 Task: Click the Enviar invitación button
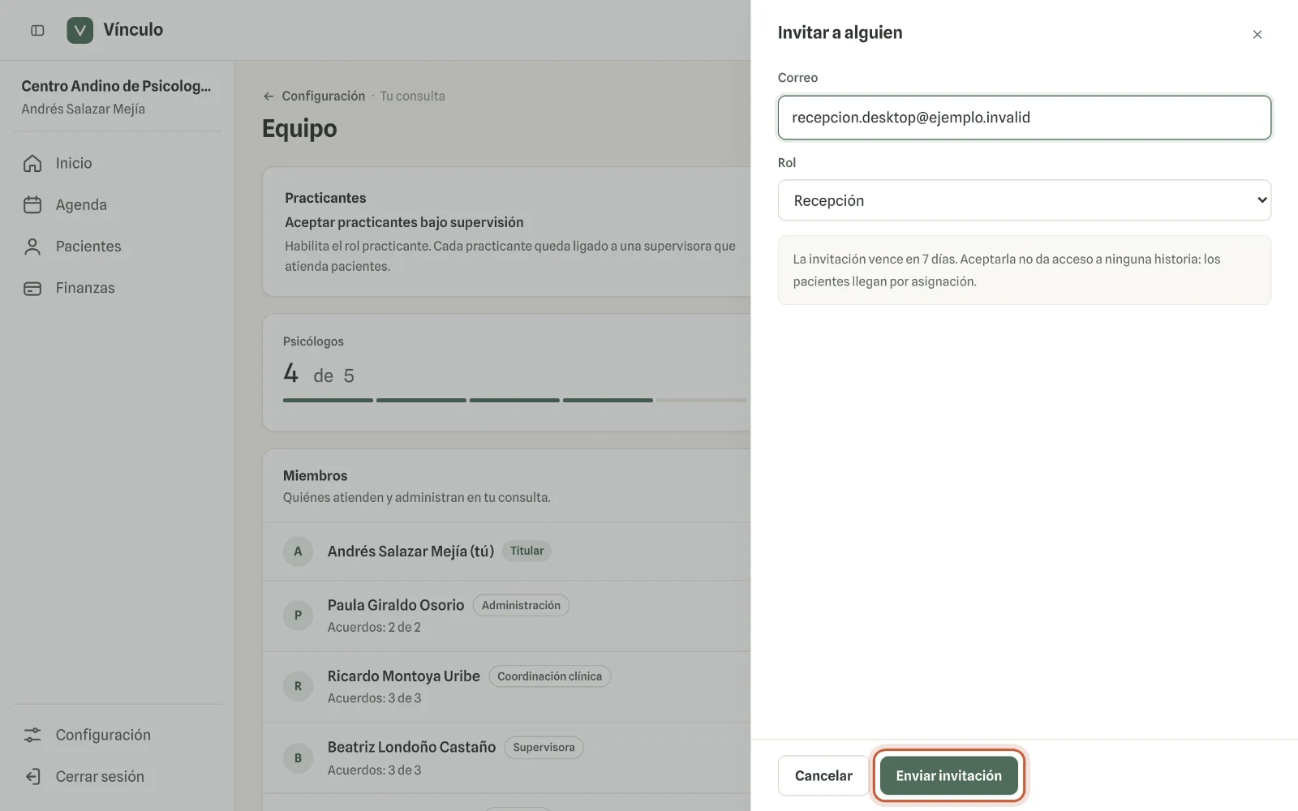[x=948, y=776]
